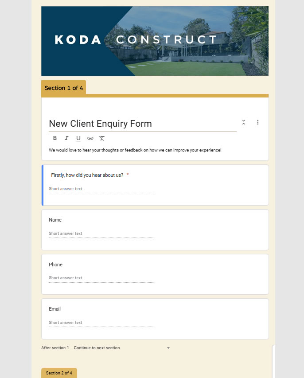Apply bold formatting to the description
The width and height of the screenshot is (304, 378).
point(55,138)
